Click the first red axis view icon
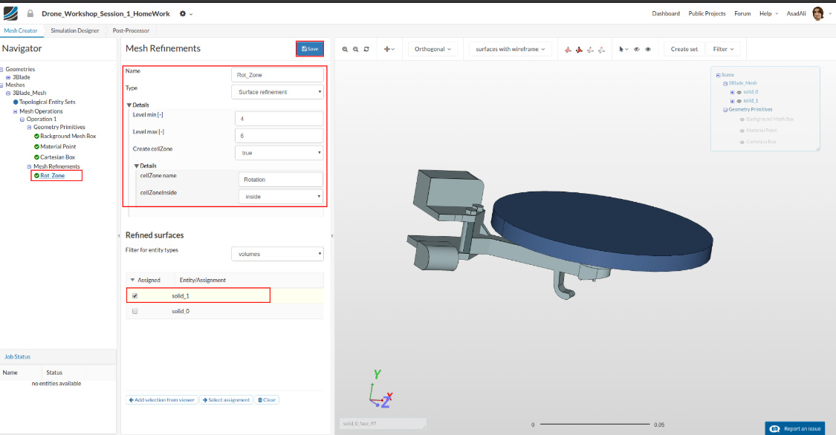 [569, 50]
